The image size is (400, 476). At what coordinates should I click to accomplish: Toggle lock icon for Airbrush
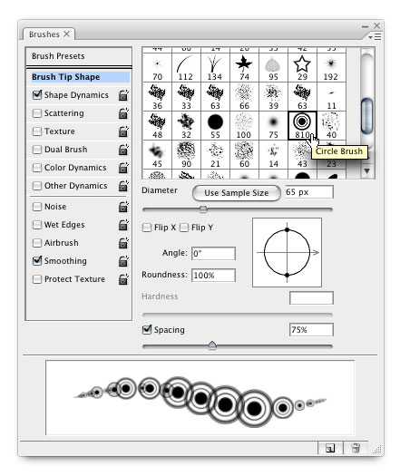(x=123, y=243)
